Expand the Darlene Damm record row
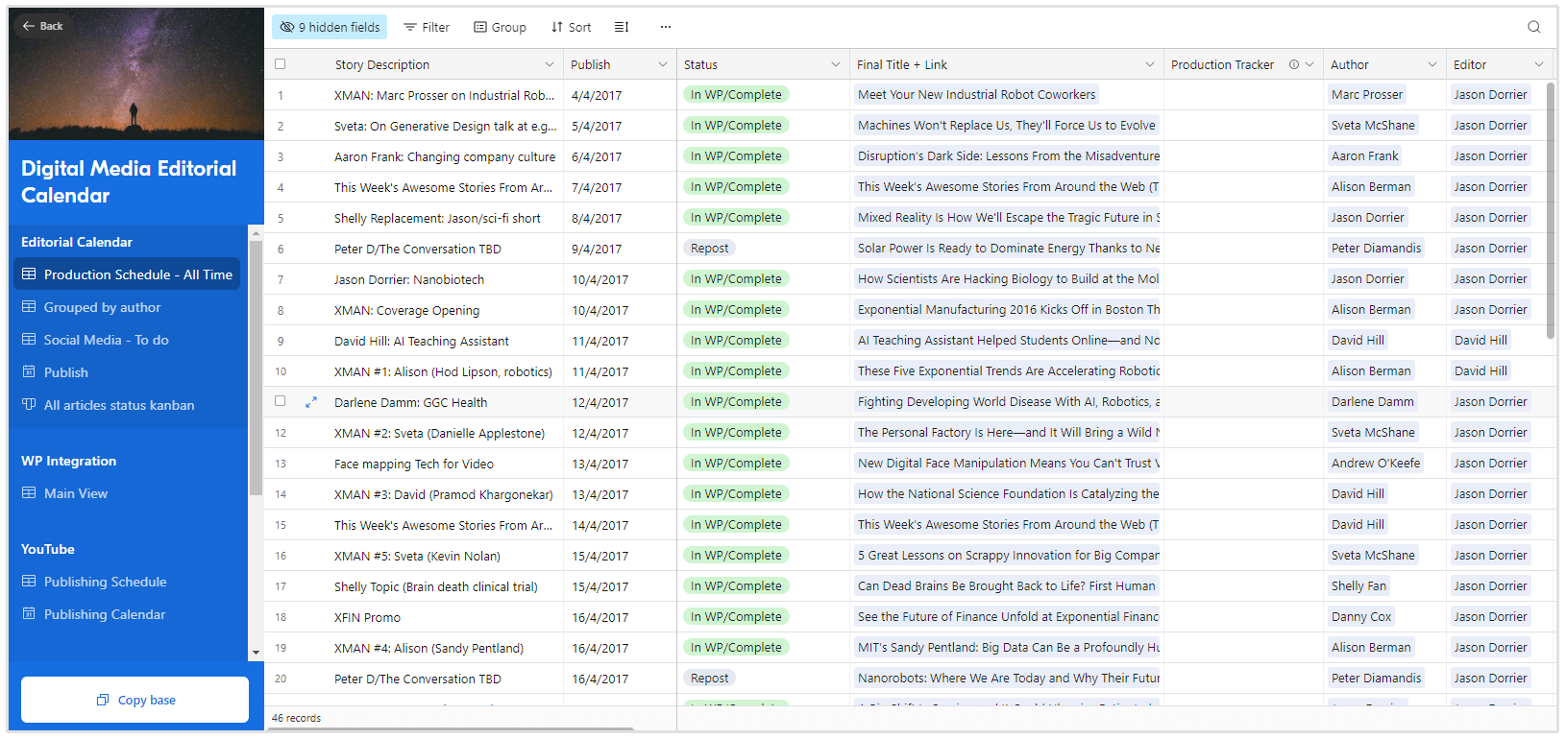 pyautogui.click(x=311, y=402)
